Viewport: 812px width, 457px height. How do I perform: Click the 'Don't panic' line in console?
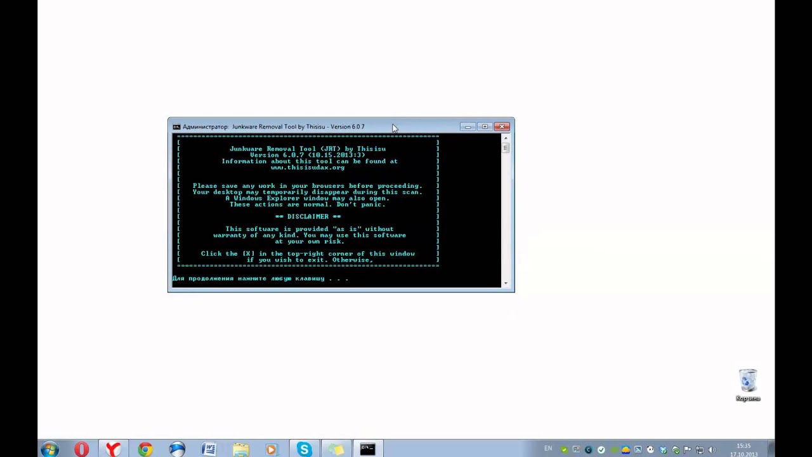click(308, 204)
